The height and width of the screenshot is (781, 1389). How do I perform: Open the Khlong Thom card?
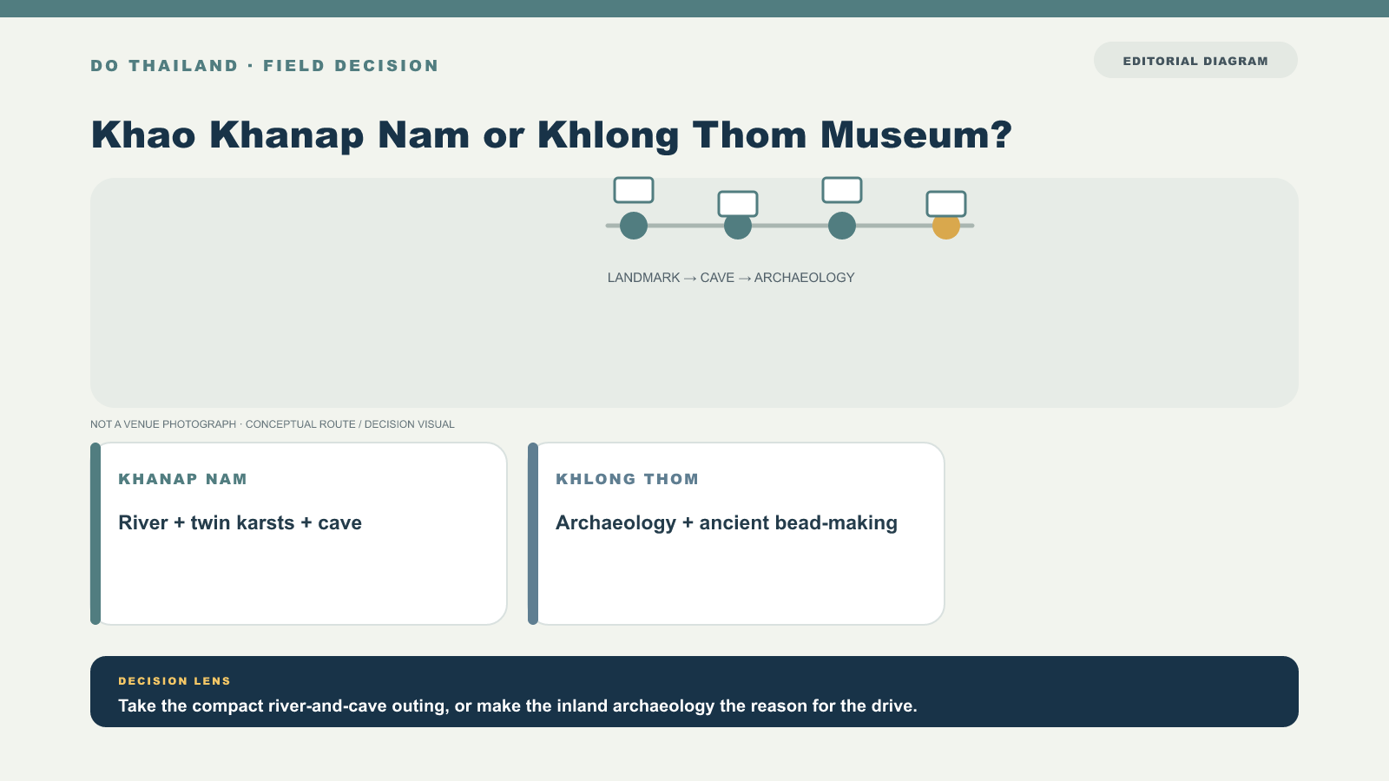tap(736, 534)
